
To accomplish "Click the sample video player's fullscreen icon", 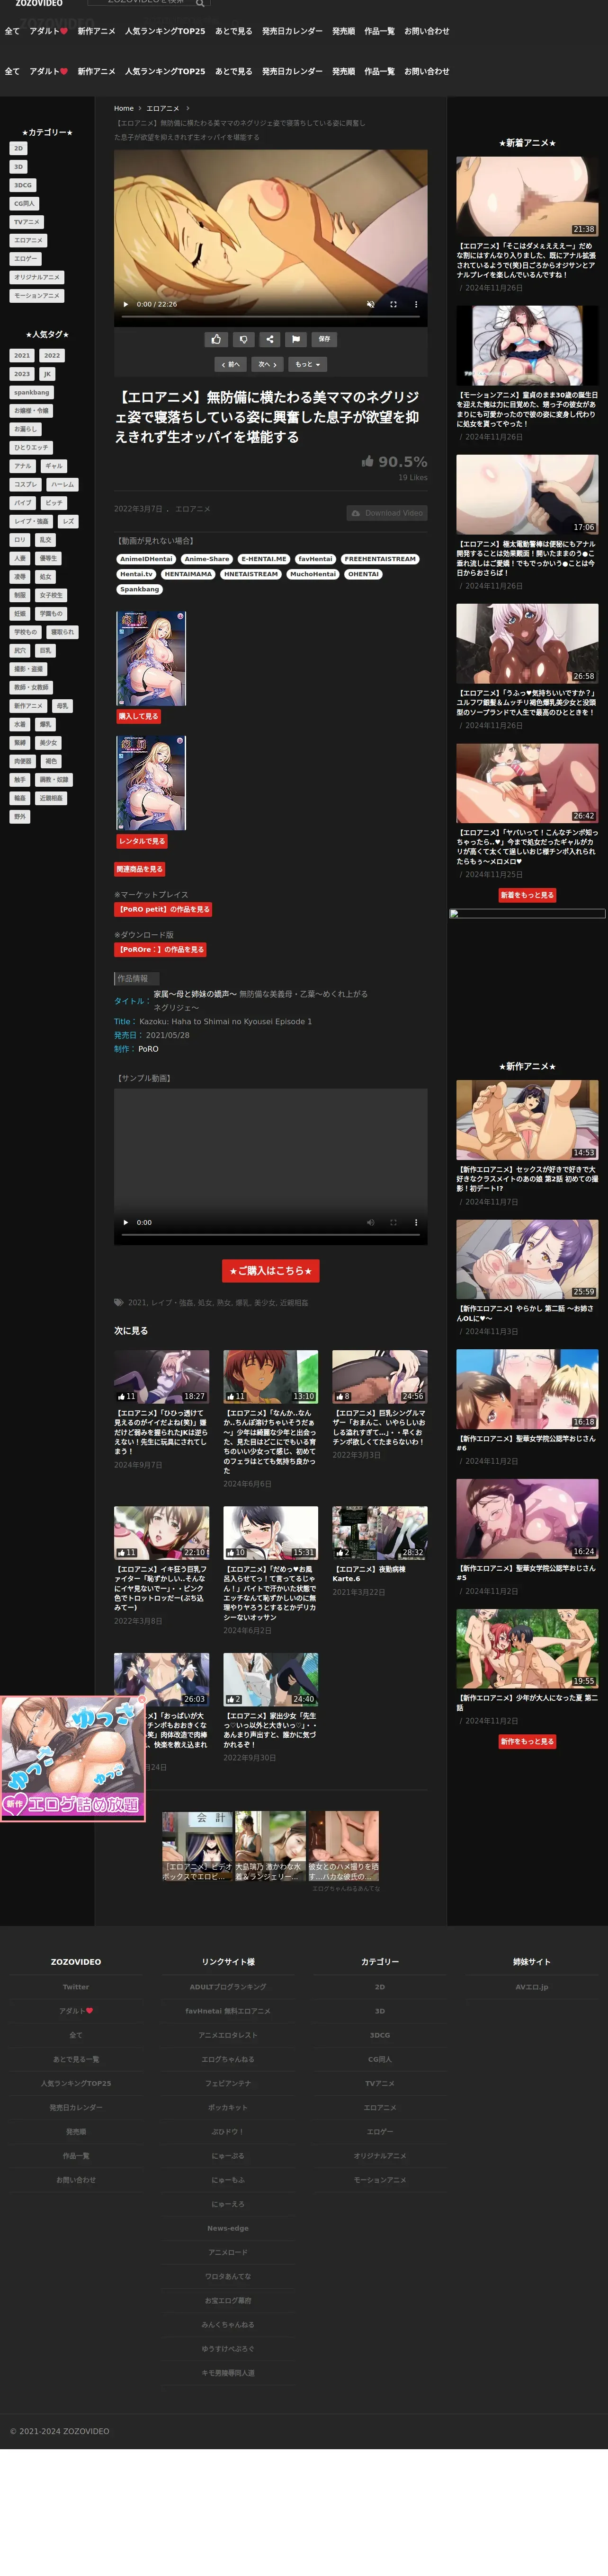I will click(x=393, y=1222).
